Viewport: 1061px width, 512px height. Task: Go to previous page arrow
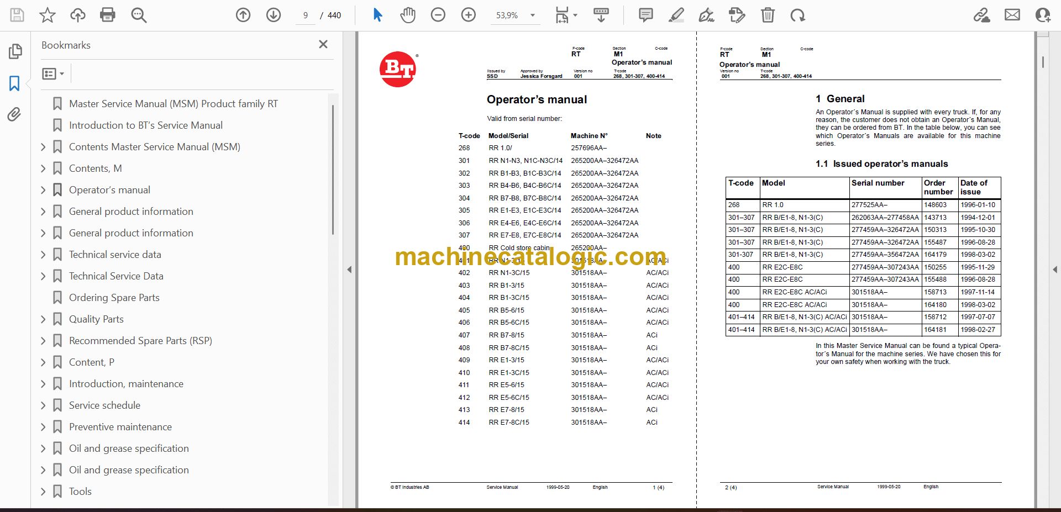[x=243, y=15]
